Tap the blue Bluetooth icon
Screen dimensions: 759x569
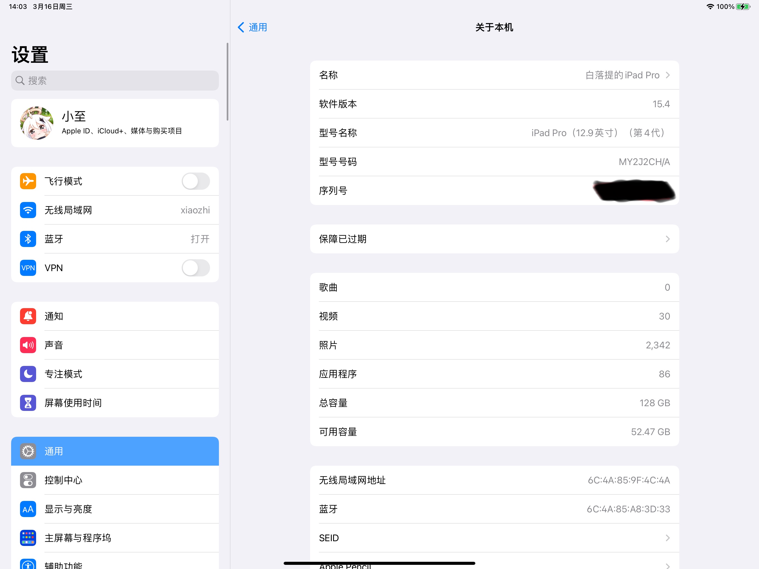28,239
